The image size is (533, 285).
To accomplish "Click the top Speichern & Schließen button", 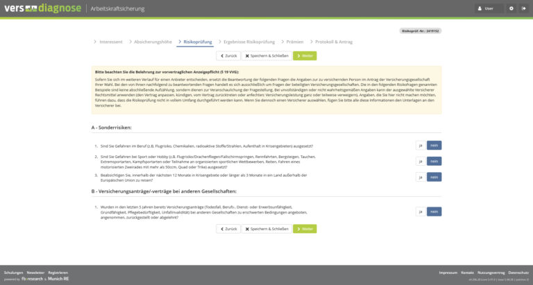I will point(266,55).
